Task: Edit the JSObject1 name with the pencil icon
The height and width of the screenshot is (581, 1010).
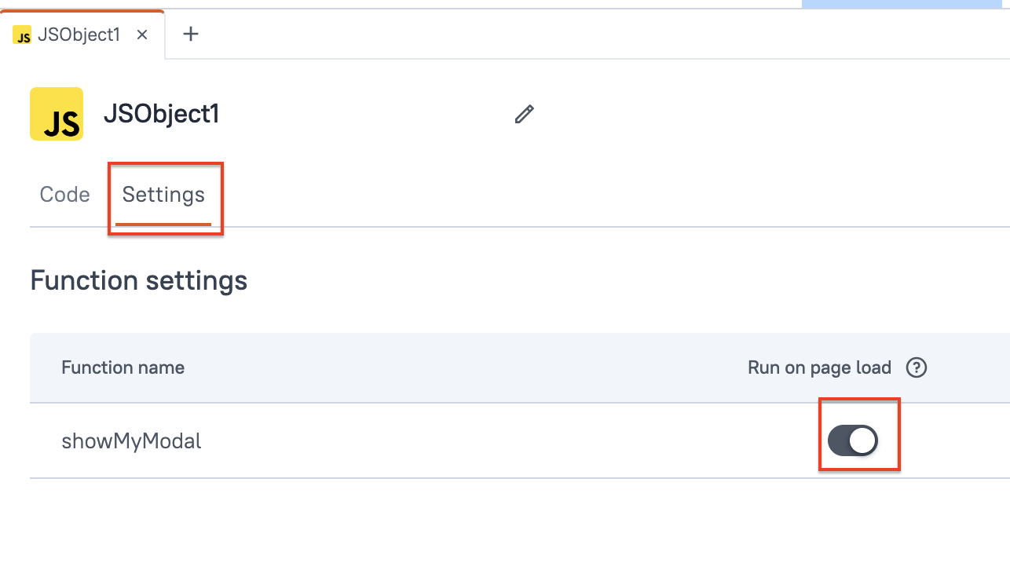Action: (x=524, y=115)
